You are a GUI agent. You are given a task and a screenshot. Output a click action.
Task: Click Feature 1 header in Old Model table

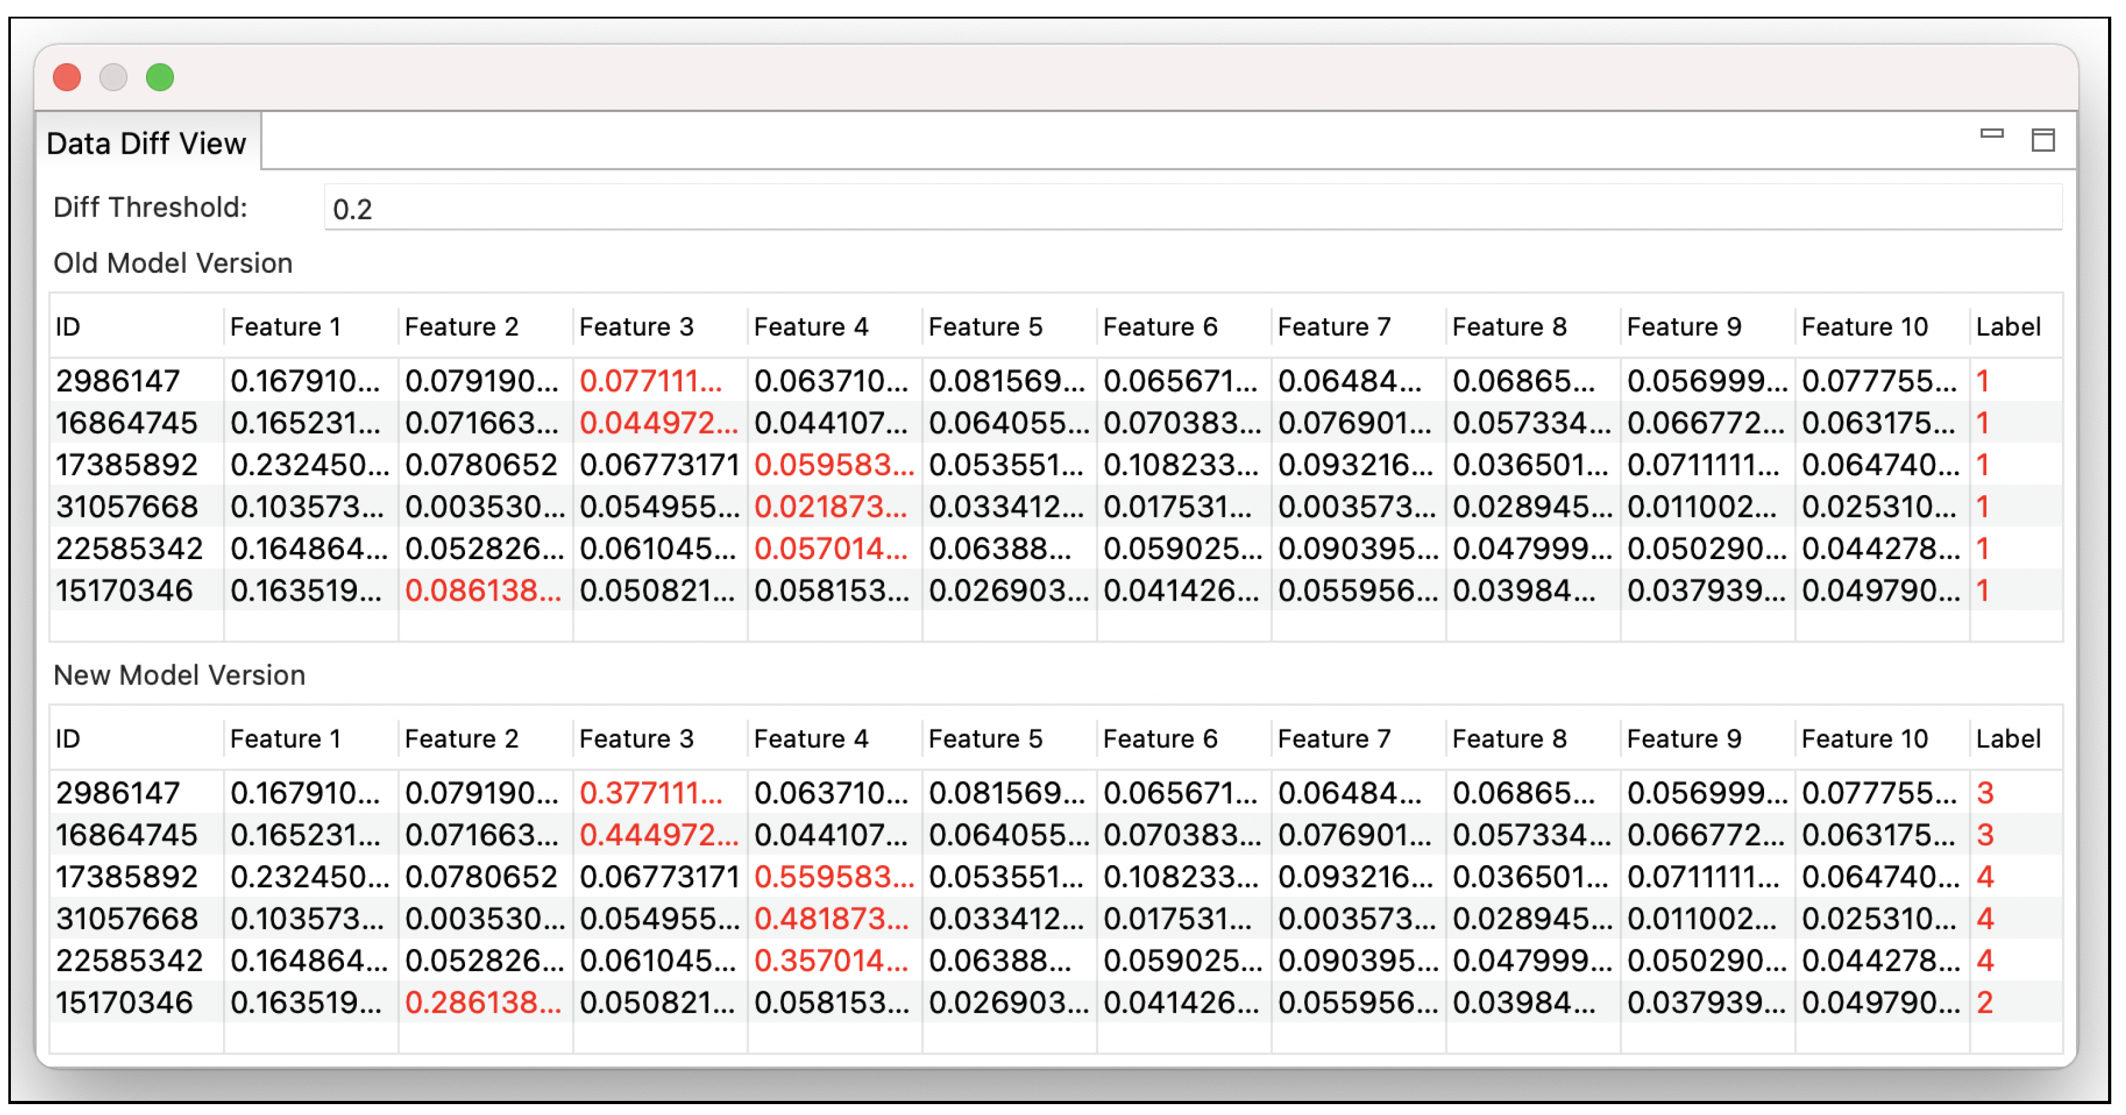point(285,327)
